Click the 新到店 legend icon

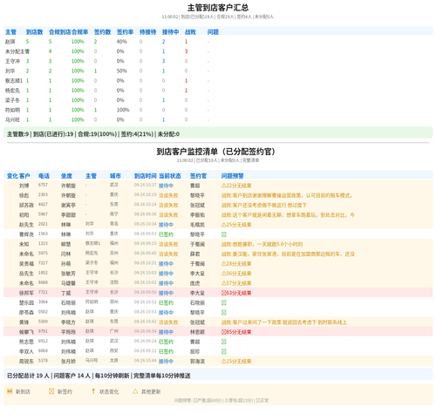[10, 391]
